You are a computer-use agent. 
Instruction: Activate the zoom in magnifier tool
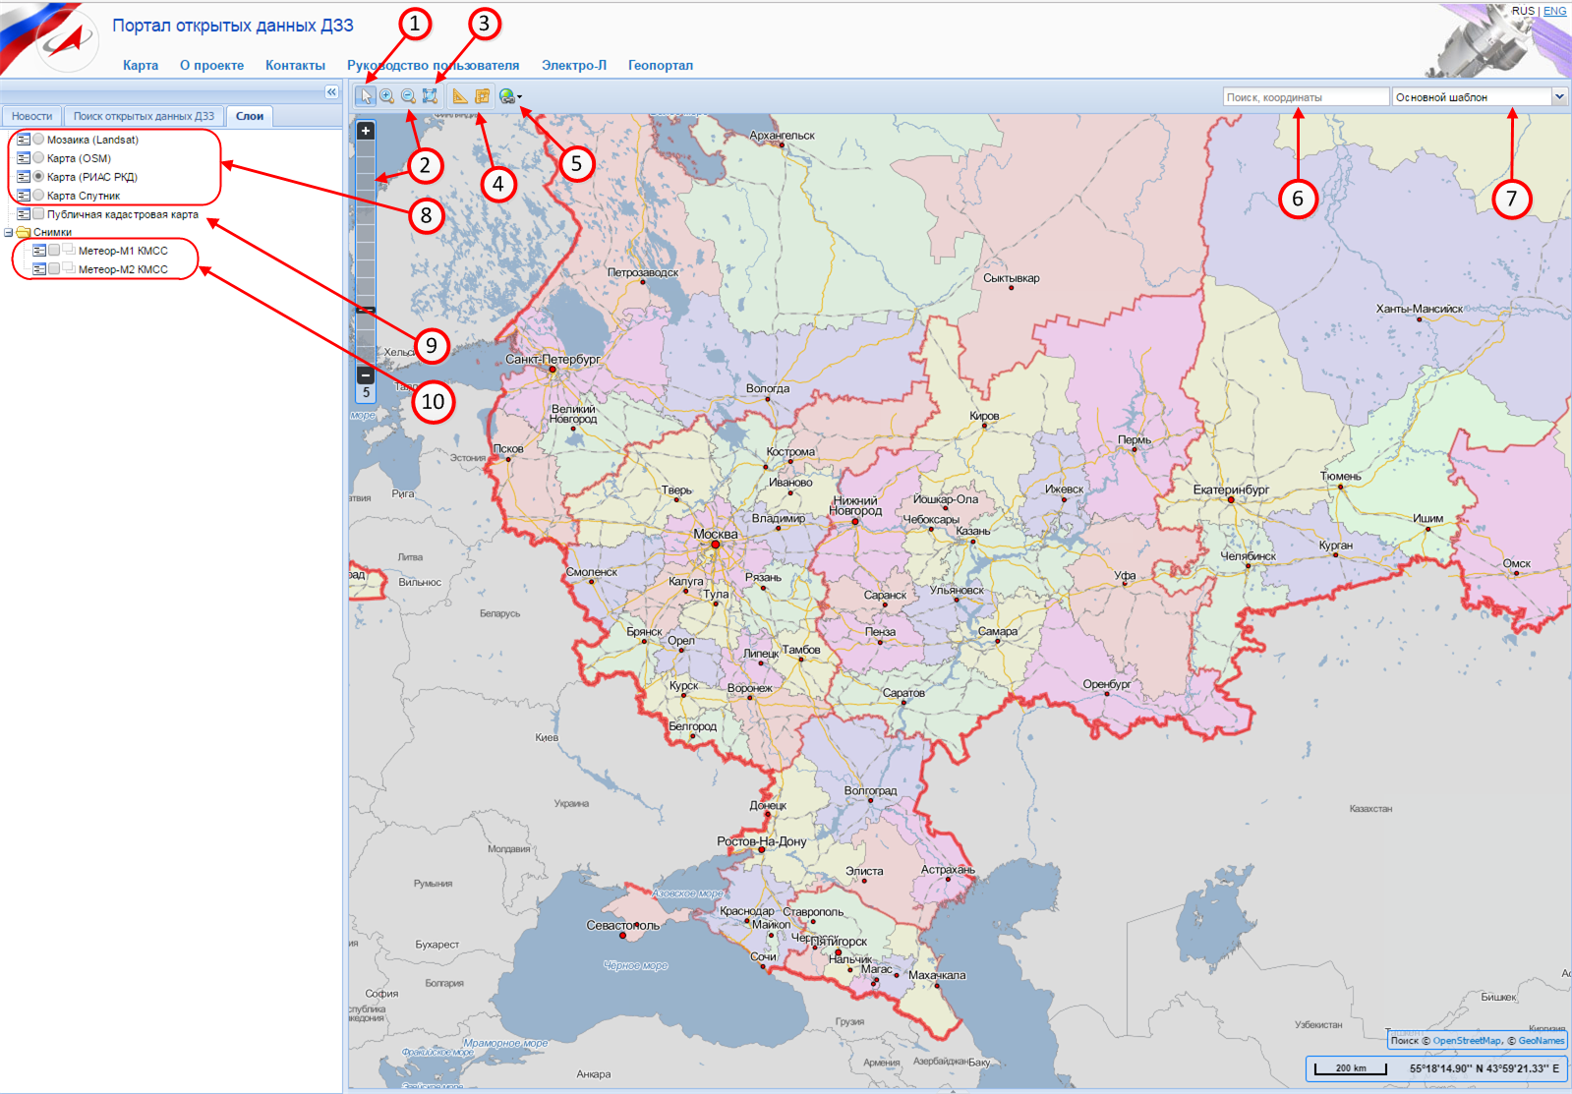[x=387, y=96]
